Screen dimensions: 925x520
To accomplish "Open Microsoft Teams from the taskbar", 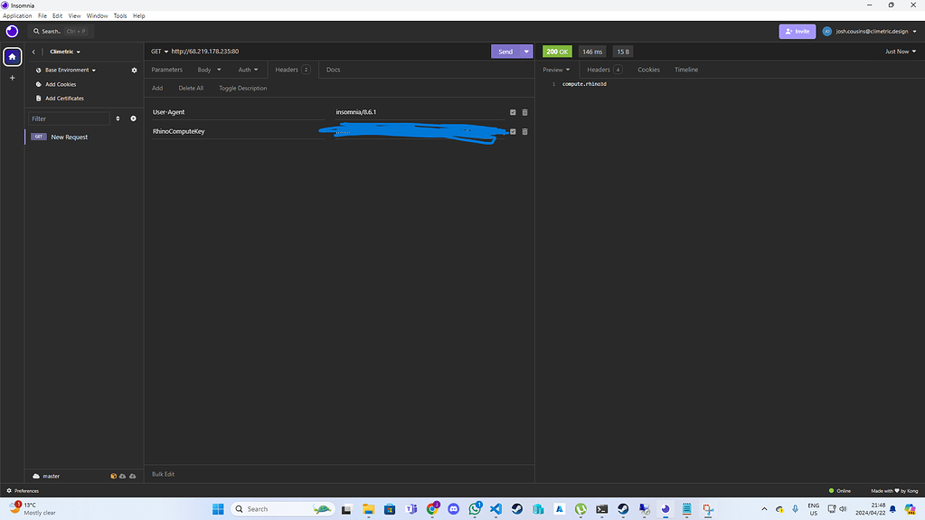I will 411,509.
